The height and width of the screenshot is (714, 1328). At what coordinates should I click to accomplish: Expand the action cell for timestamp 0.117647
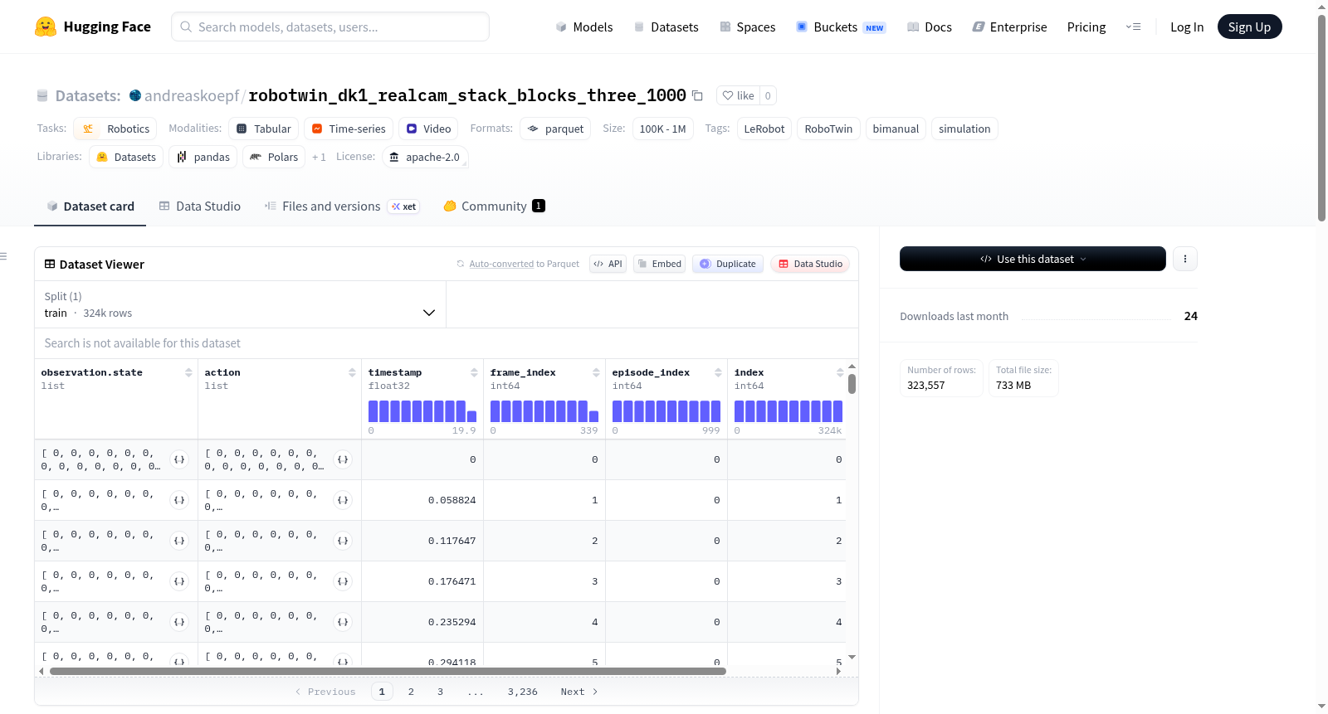pos(343,541)
